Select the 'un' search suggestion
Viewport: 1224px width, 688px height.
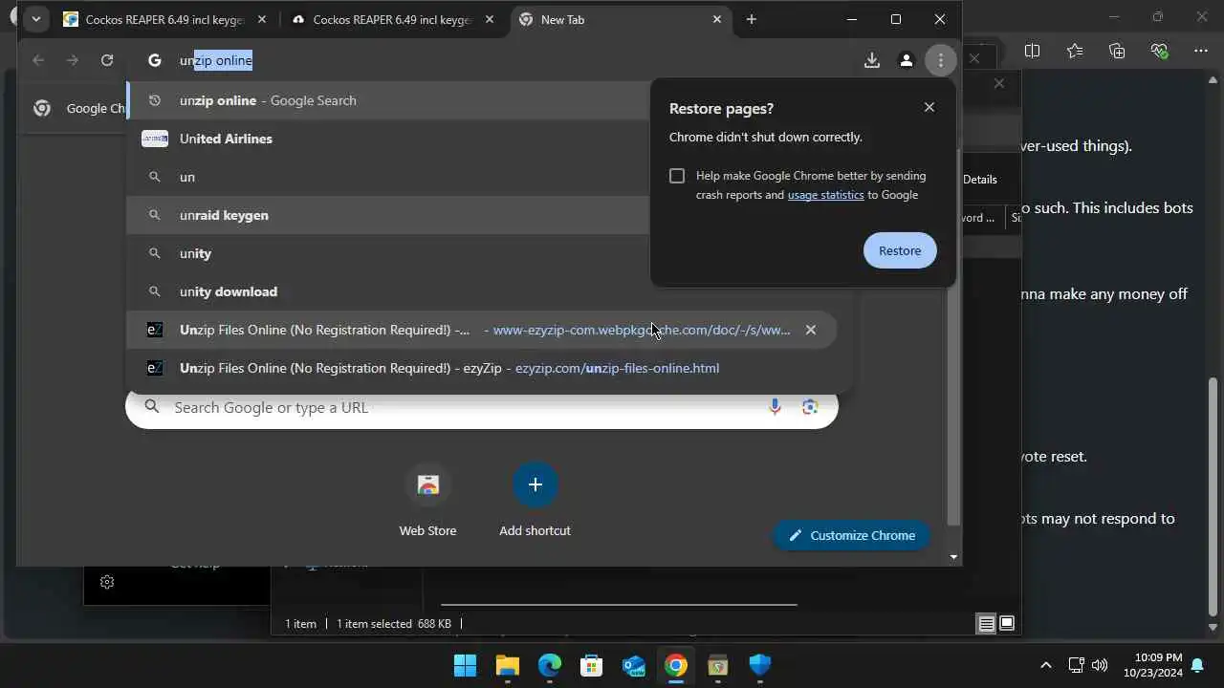[387, 177]
